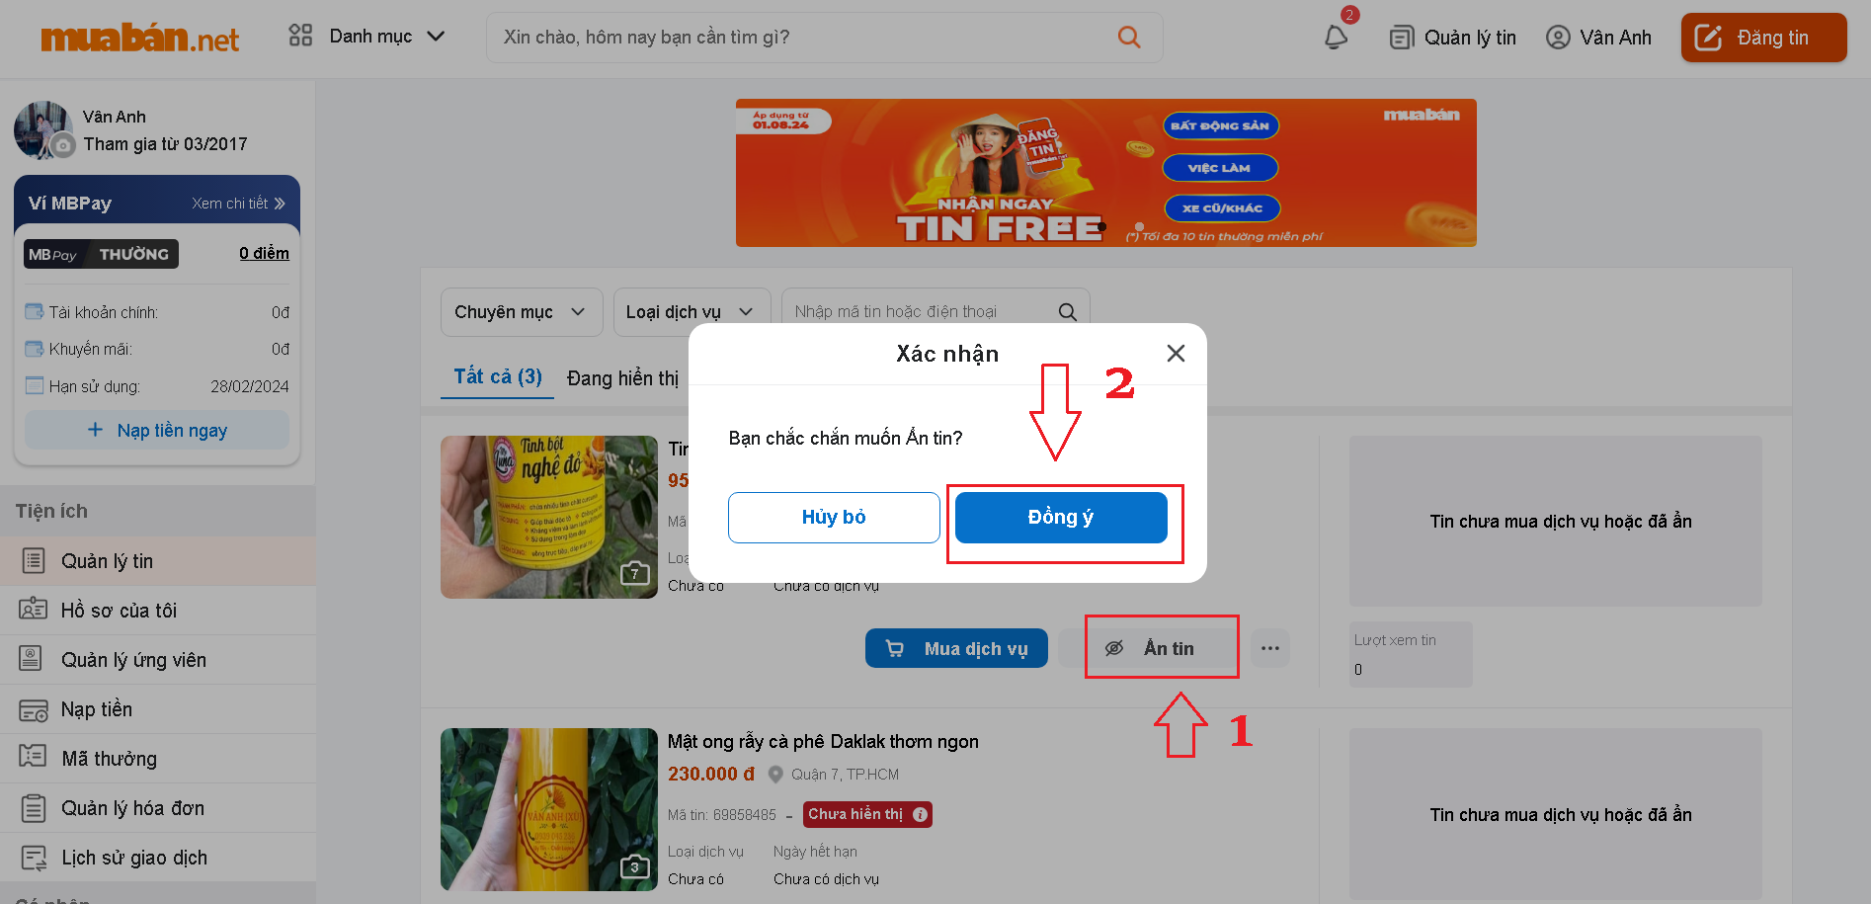Open the Danh mục dropdown chevron
The width and height of the screenshot is (1871, 904).
(x=436, y=37)
